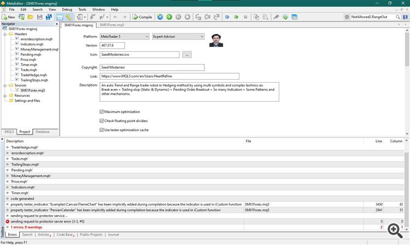This screenshot has width=410, height=245.
Task: Collapse the Headers folder in Navigator
Action: pyautogui.click(x=5, y=34)
